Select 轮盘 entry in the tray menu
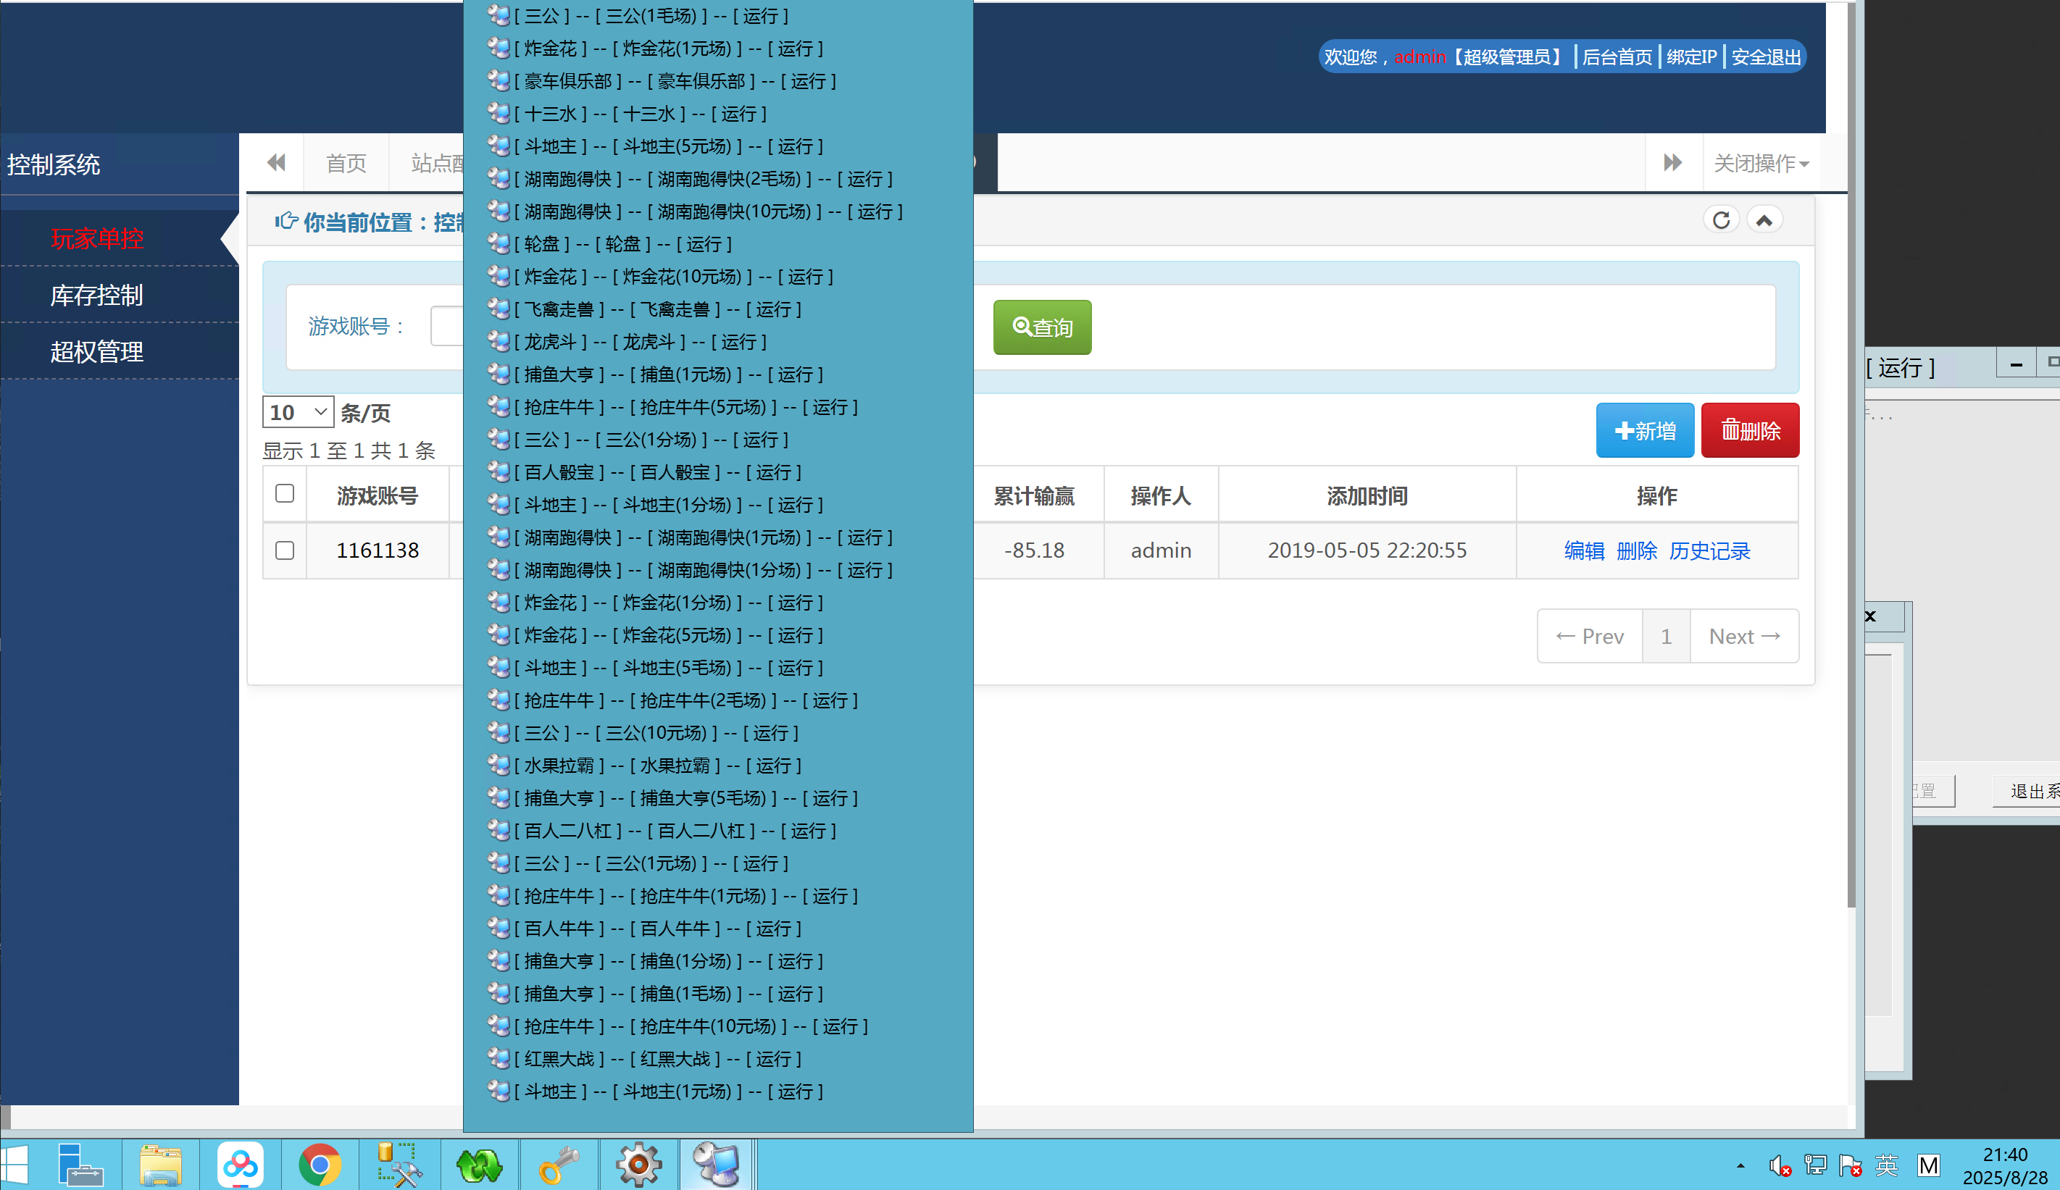Viewport: 2060px width, 1190px height. coord(623,244)
